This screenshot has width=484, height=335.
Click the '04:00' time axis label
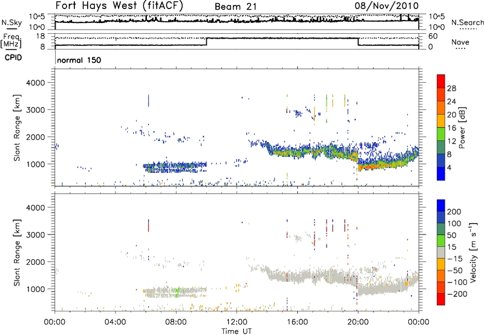click(x=115, y=322)
